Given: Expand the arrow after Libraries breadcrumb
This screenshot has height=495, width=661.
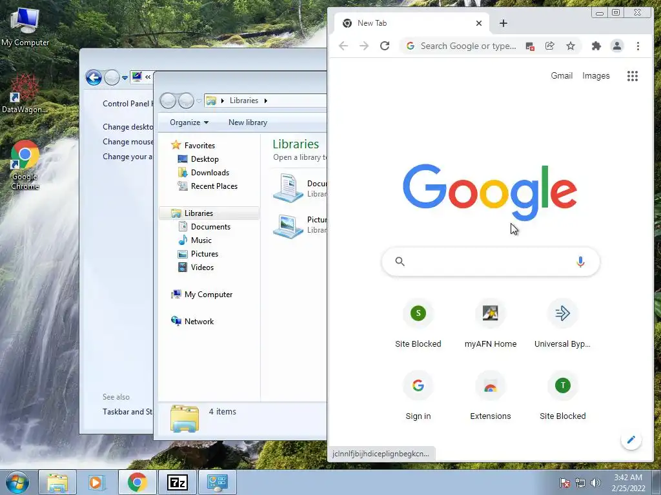Looking at the screenshot, I should (x=265, y=101).
